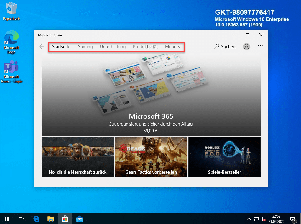Click the Suchen search button
The width and height of the screenshot is (301, 224).
pos(225,46)
